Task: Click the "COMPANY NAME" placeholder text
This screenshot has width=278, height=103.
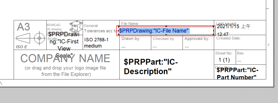Action: [x=65, y=58]
